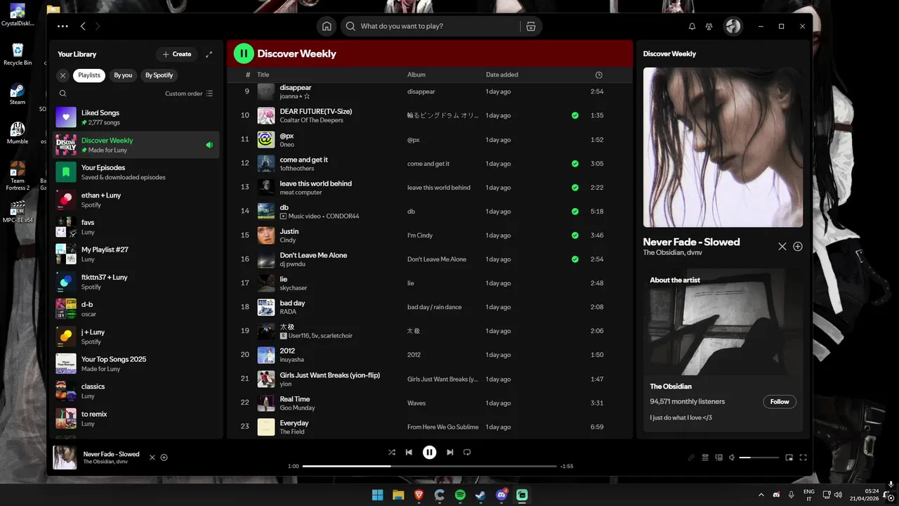Hide Never Fade from recommendations in side panel
Viewport: 899px width, 506px height.
coord(782,247)
